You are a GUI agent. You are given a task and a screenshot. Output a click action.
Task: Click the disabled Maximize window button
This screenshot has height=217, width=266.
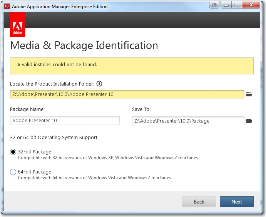(x=237, y=5)
